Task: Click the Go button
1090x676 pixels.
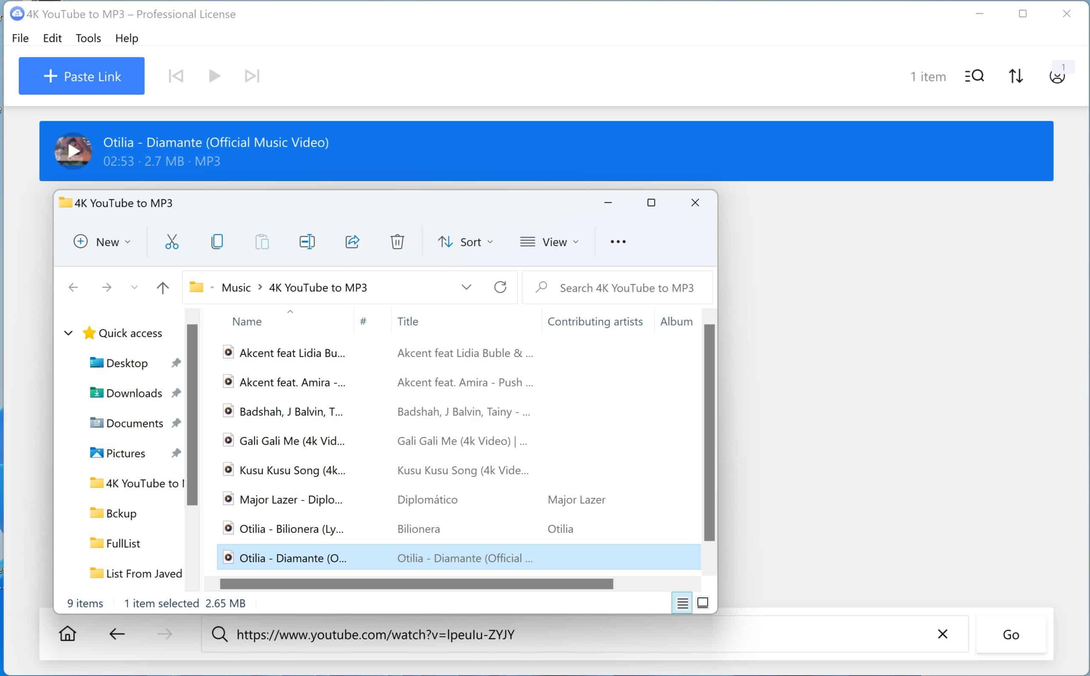Action: [1010, 634]
